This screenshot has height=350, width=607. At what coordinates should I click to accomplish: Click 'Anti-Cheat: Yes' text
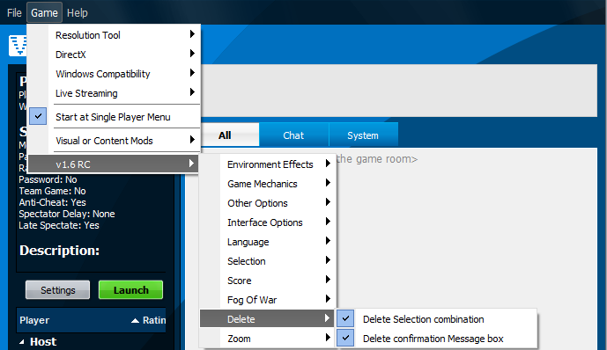(52, 202)
